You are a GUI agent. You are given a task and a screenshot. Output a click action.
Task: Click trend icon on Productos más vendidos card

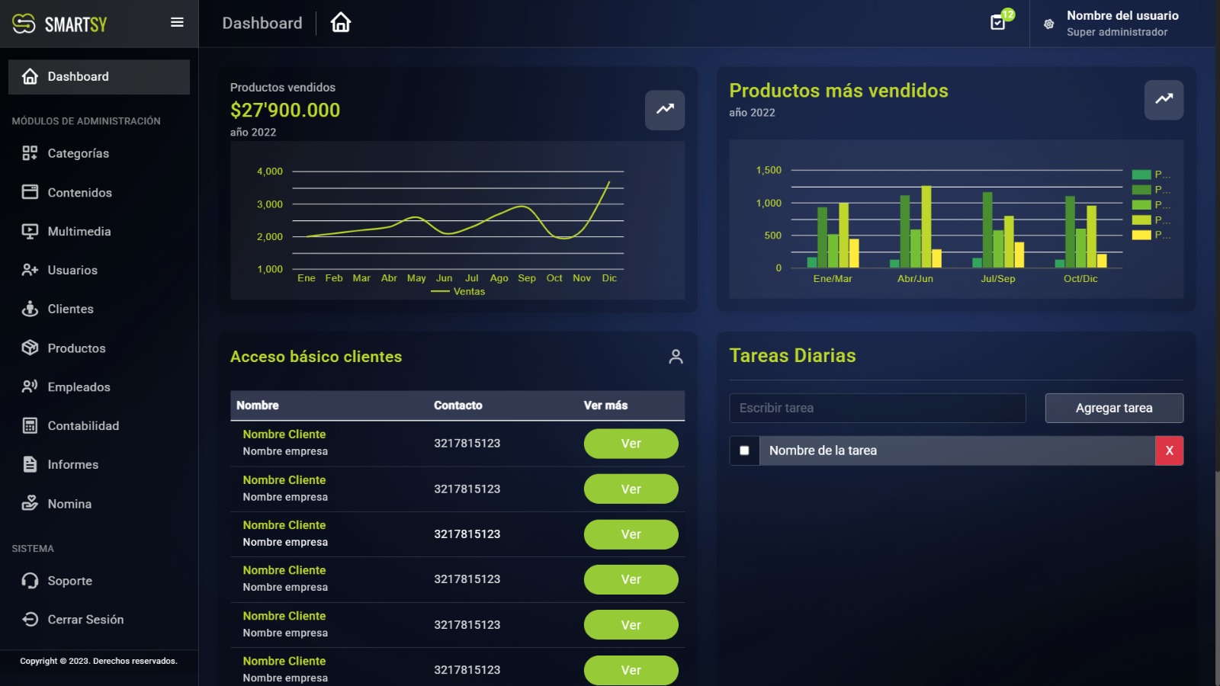[x=1164, y=99]
